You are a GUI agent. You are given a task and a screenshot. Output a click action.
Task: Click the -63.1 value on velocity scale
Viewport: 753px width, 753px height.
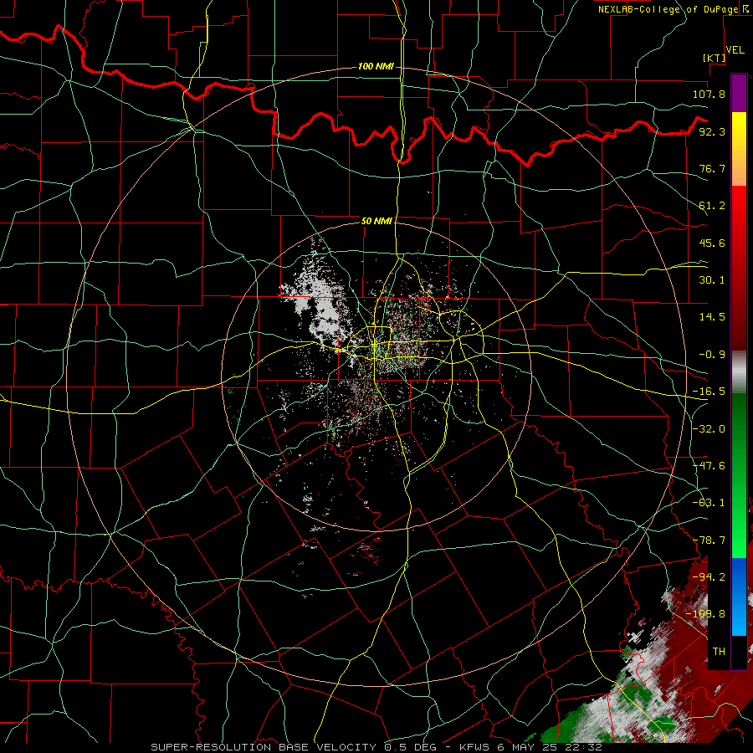(709, 503)
